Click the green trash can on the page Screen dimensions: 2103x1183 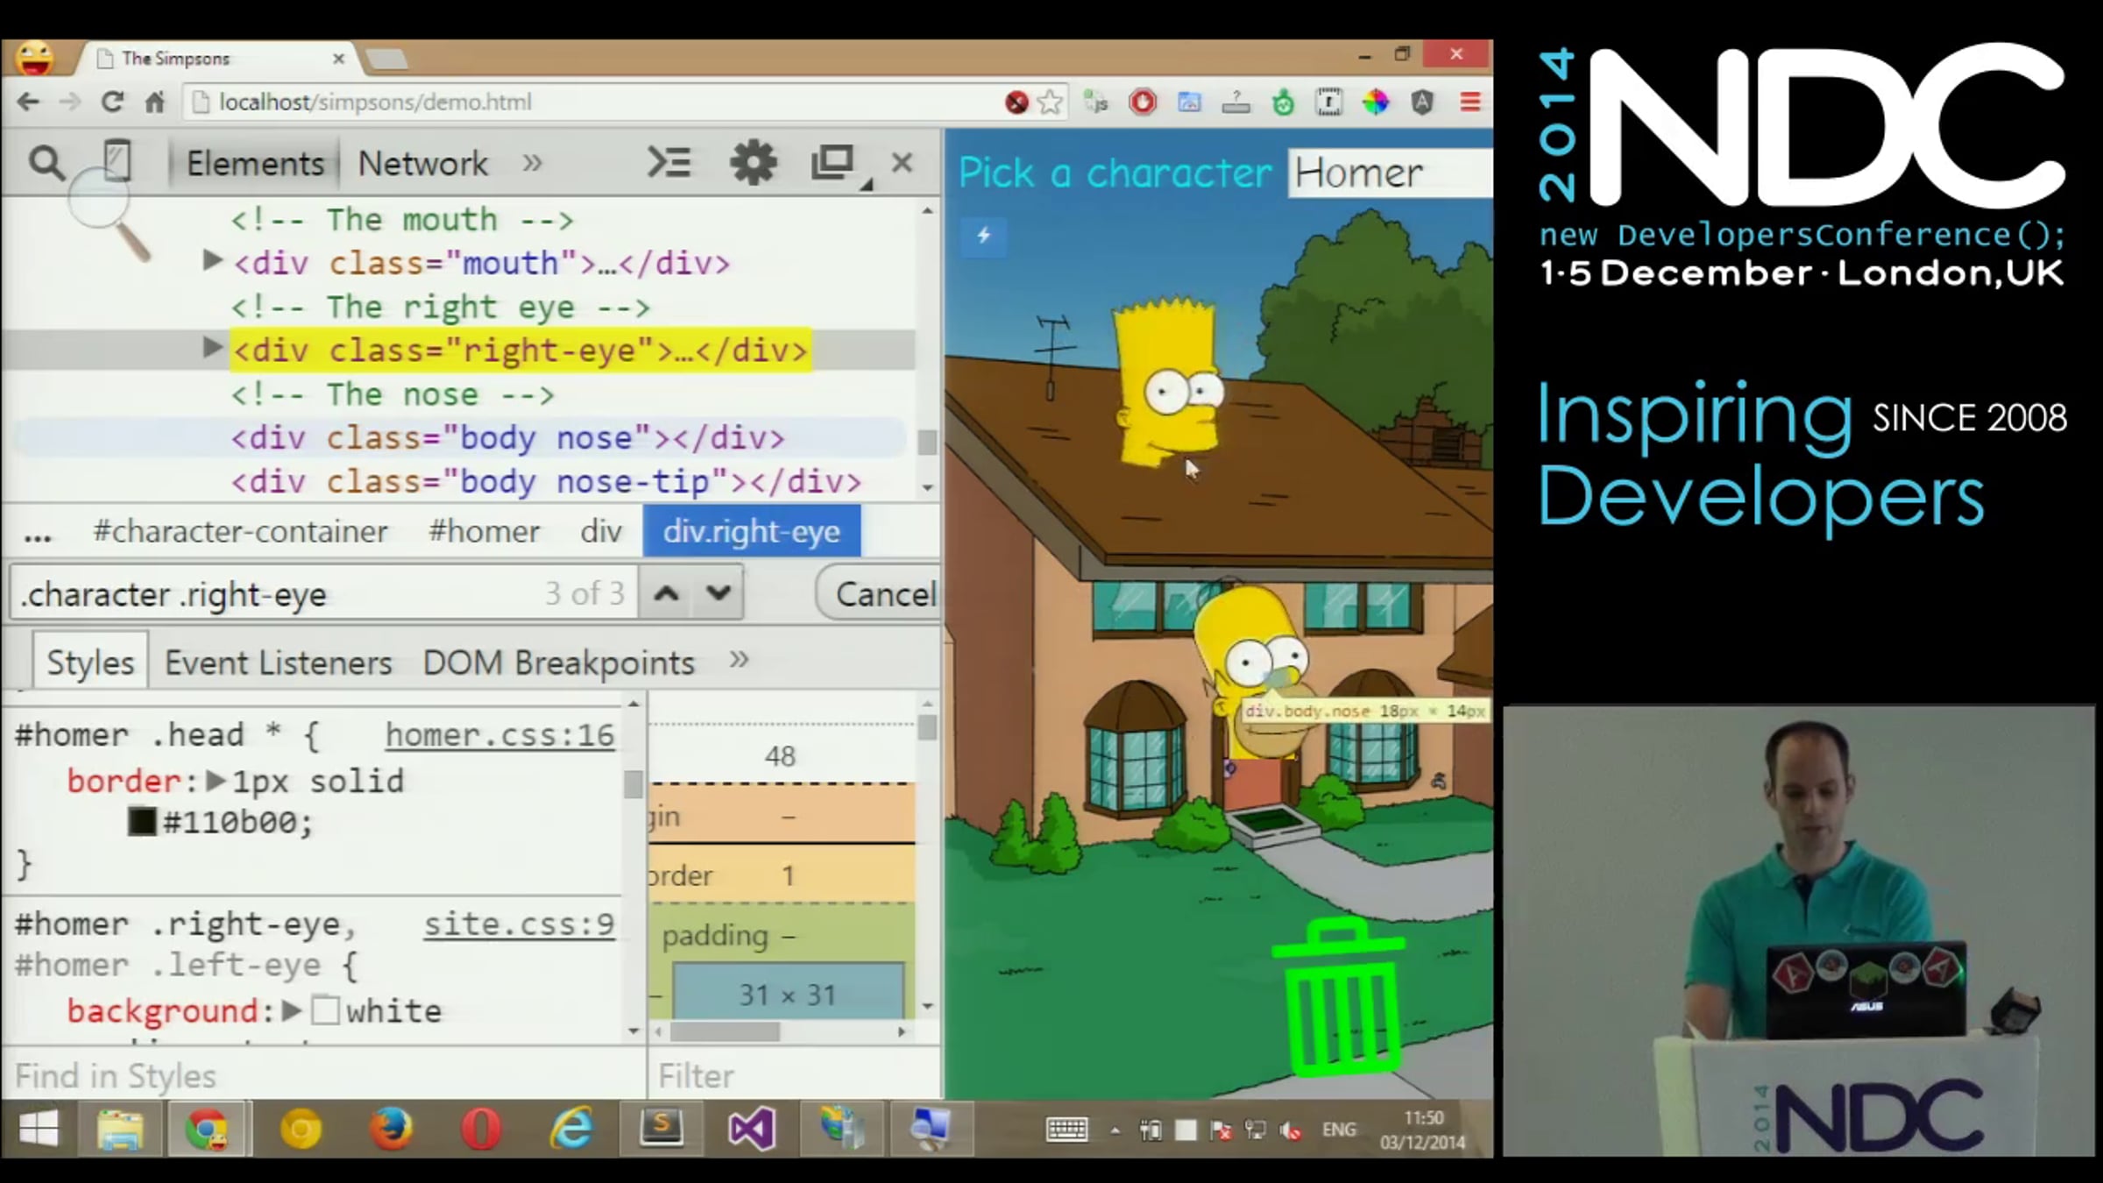(1338, 997)
